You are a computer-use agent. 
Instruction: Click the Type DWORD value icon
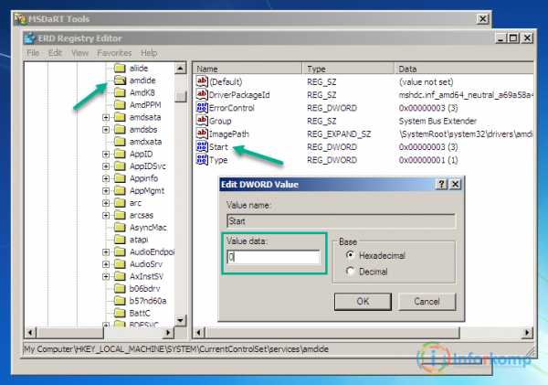202,160
